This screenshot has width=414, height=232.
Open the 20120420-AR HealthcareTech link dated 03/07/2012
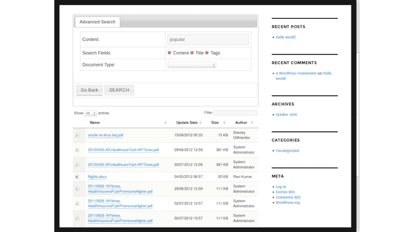pos(123,164)
